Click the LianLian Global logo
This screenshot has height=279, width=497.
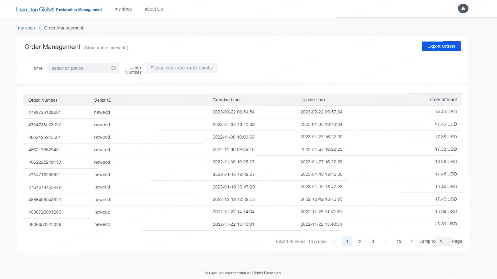(35, 9)
